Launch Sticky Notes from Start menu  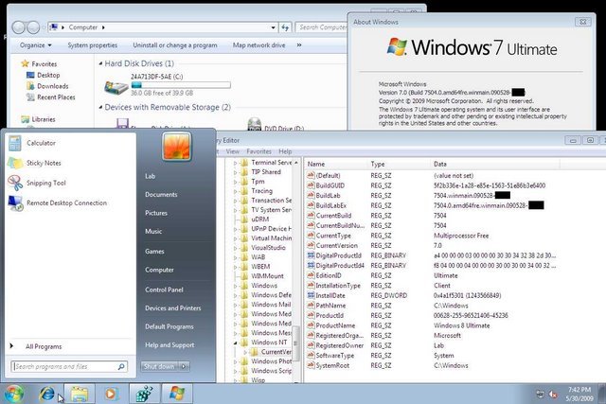40,163
